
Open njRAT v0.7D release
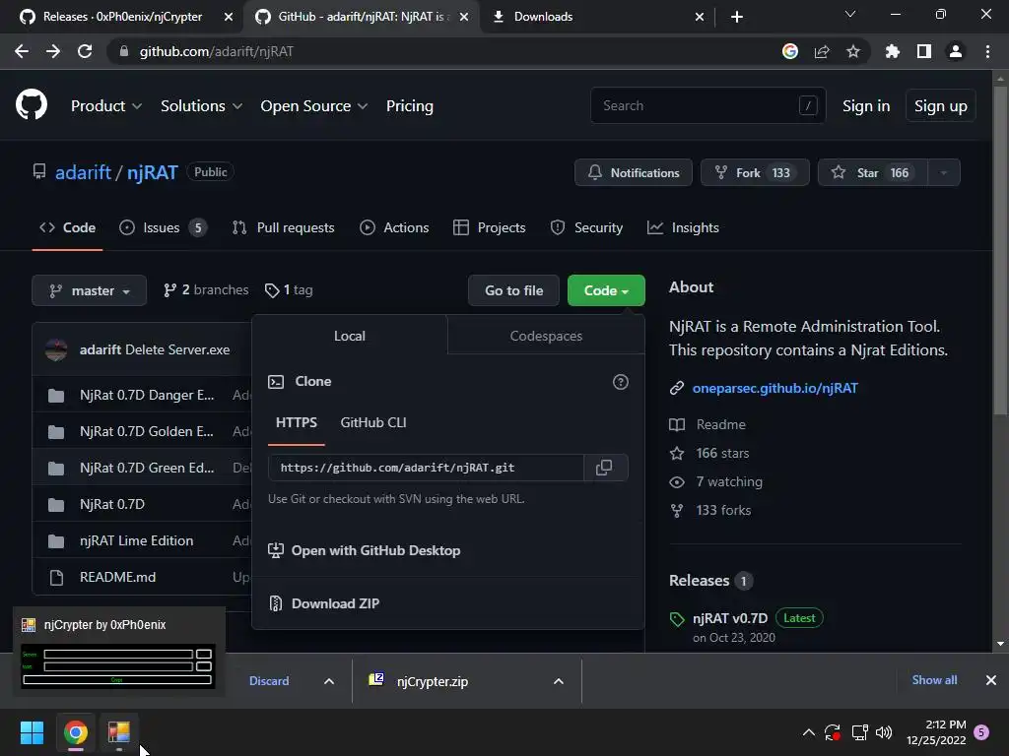730,618
